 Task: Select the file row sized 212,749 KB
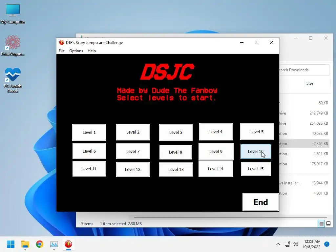click(x=304, y=113)
